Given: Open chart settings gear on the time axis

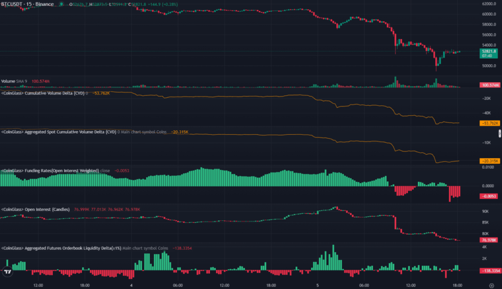Looking at the screenshot, I should [491, 286].
